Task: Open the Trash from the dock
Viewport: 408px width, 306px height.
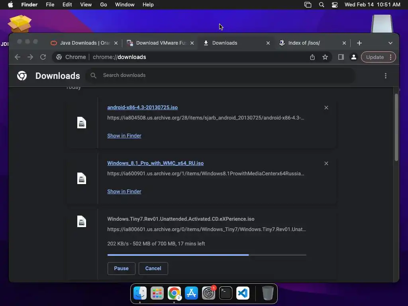Action: pos(268,293)
